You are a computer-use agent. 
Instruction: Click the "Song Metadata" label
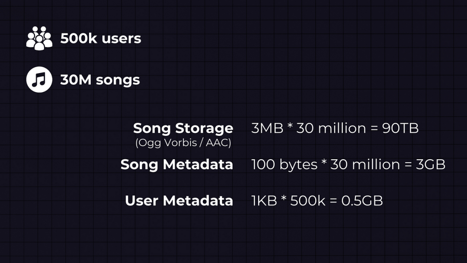tap(177, 164)
